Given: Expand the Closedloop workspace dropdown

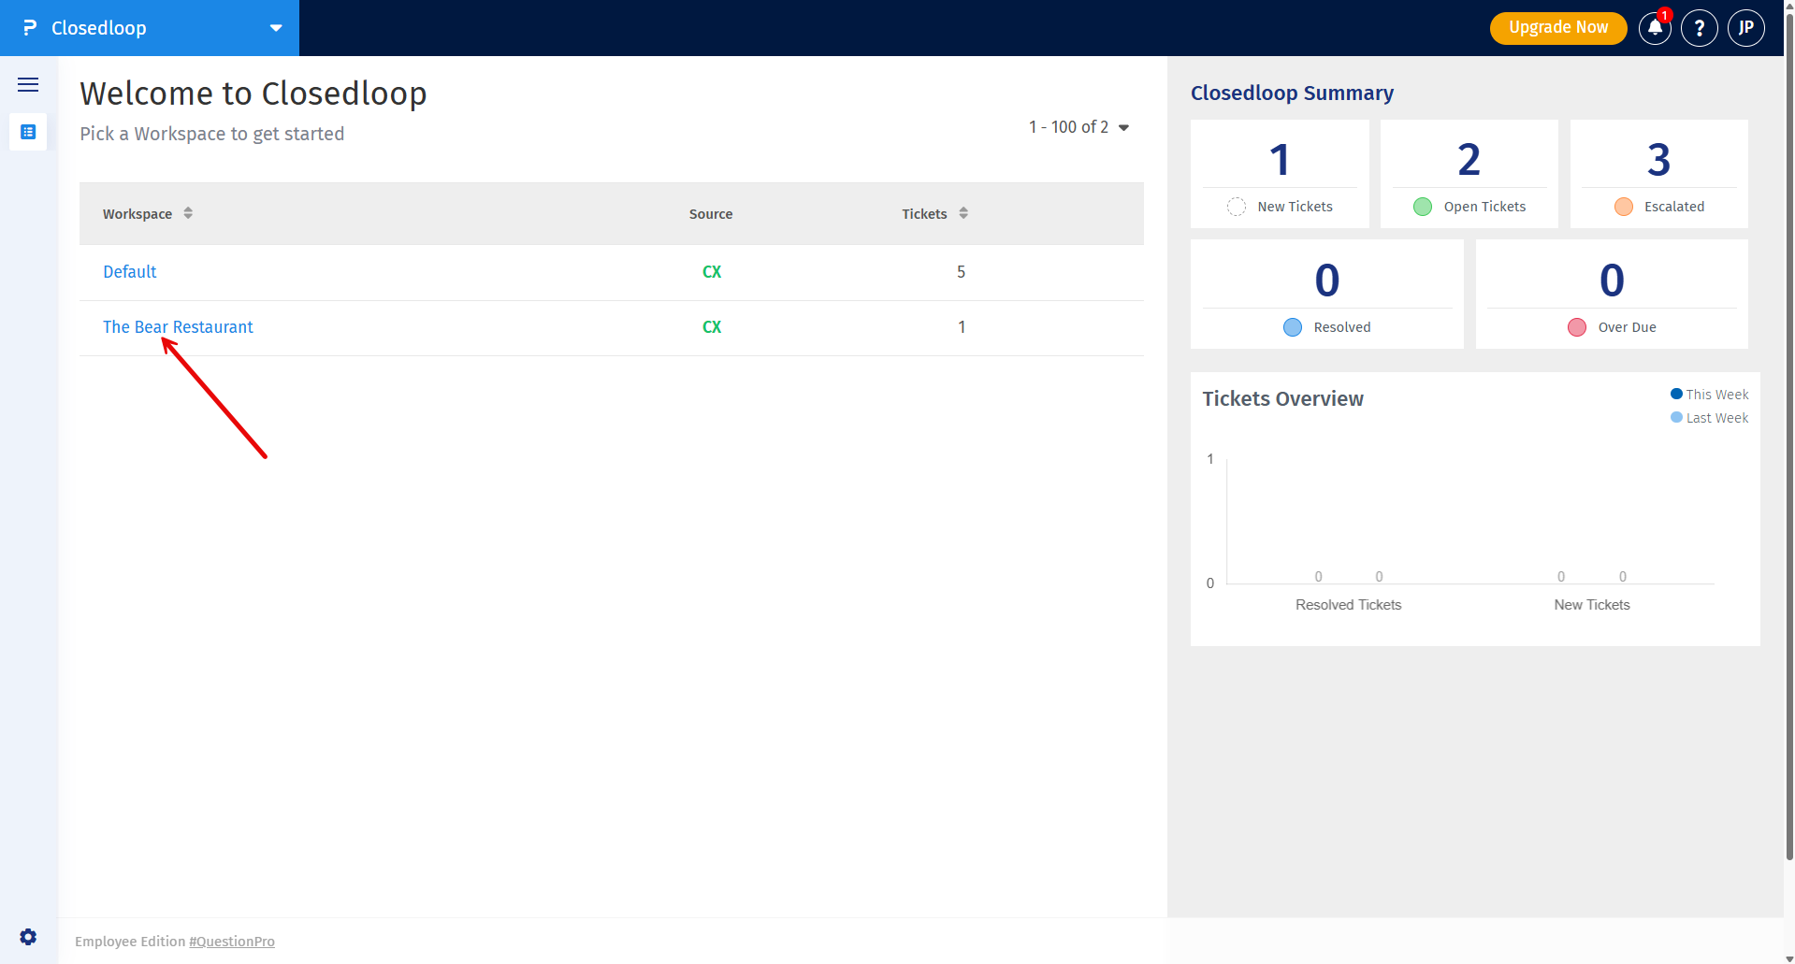Looking at the screenshot, I should pos(275,27).
